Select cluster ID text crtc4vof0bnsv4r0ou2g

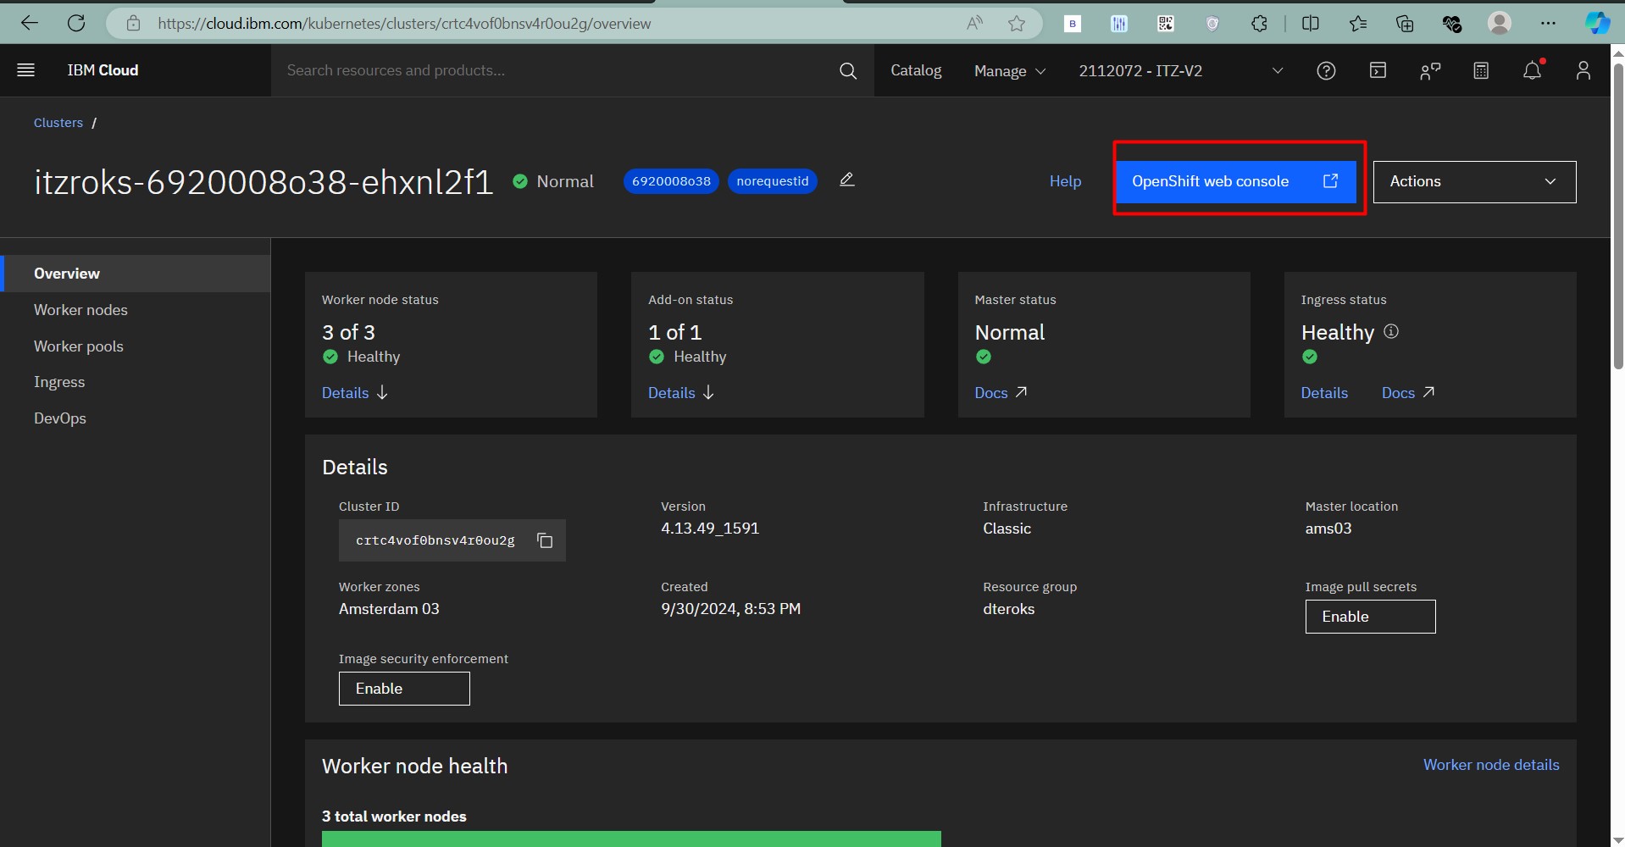point(435,540)
